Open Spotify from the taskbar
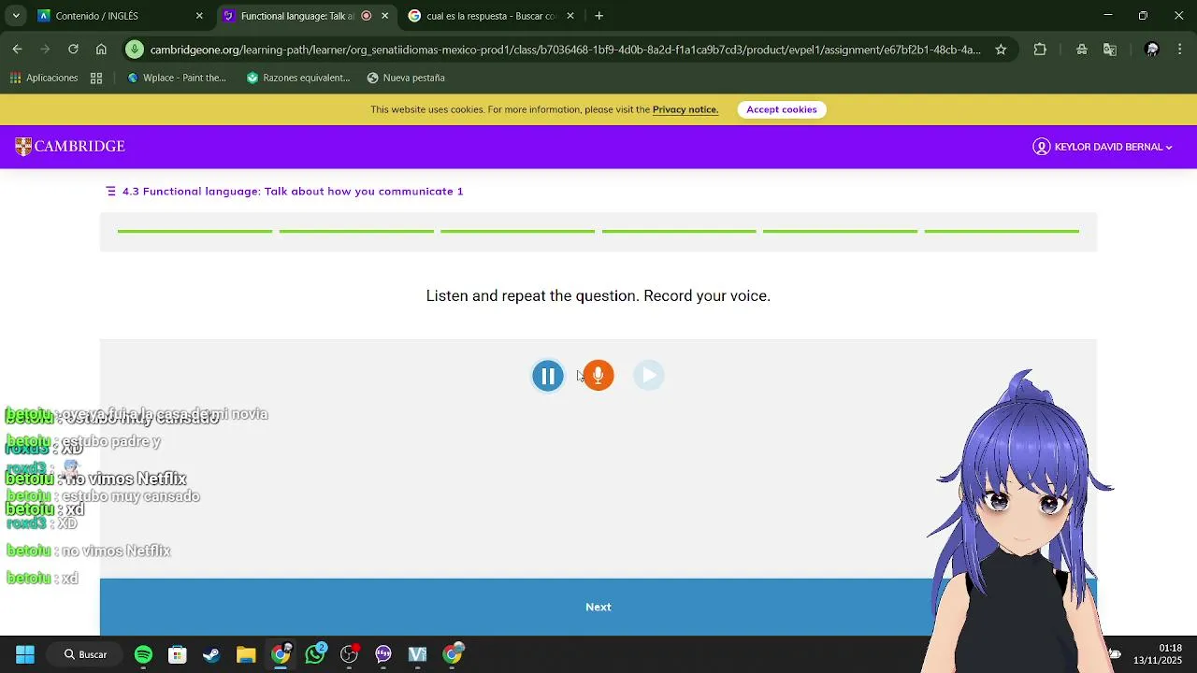The height and width of the screenshot is (673, 1197). coord(143,654)
